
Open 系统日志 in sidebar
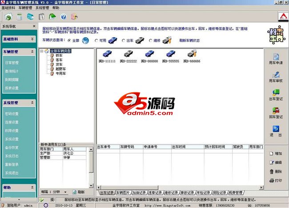coord(12,156)
